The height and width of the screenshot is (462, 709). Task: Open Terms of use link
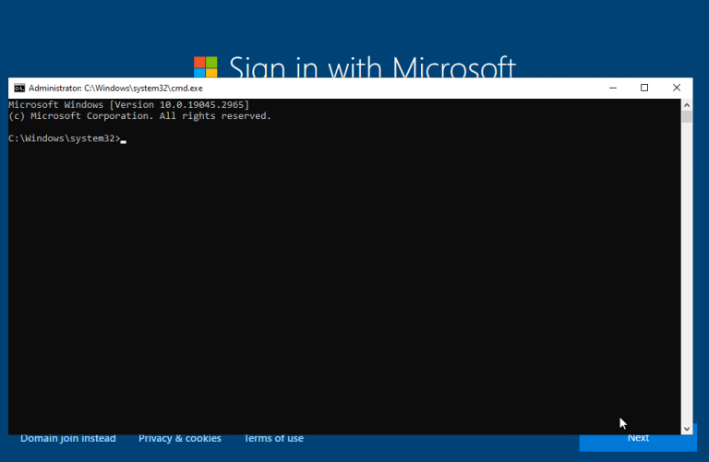273,439
